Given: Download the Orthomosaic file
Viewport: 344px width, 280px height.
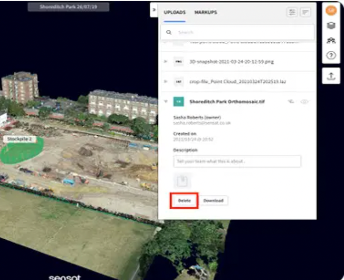Looking at the screenshot, I should coord(213,200).
